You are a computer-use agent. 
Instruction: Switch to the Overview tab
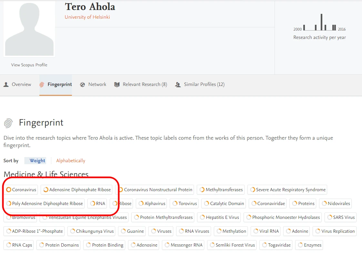[x=21, y=84]
